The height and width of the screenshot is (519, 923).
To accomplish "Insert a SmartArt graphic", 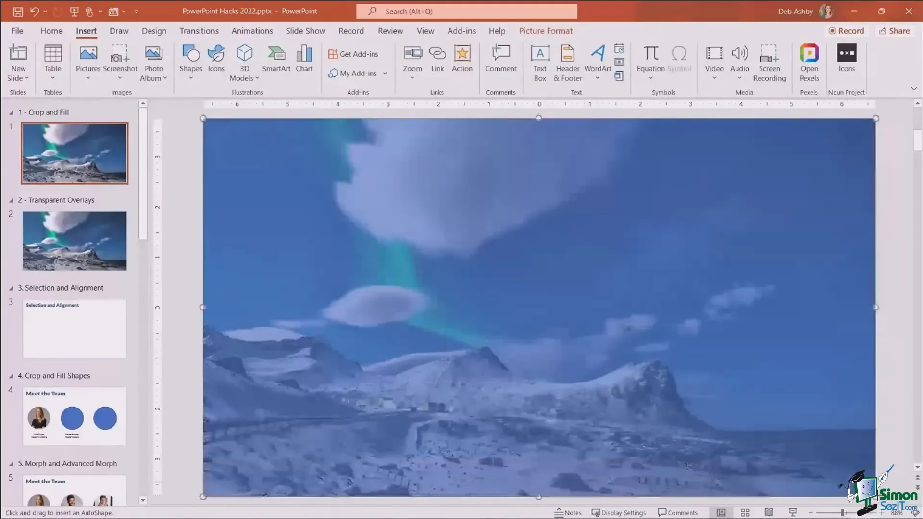I will (276, 59).
